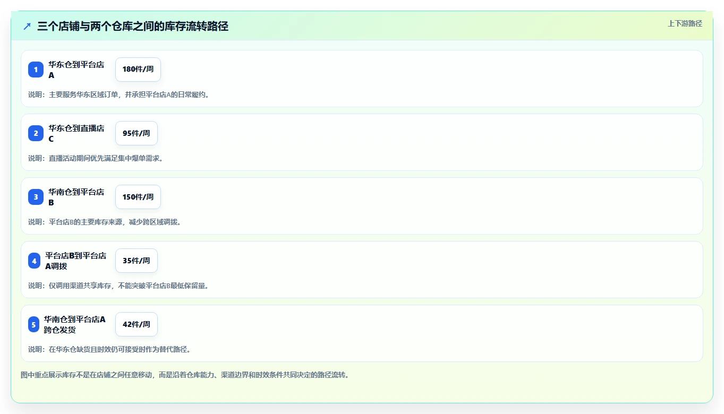Click the note about 直播活动期间优先满足集中爆单需求

pos(96,158)
